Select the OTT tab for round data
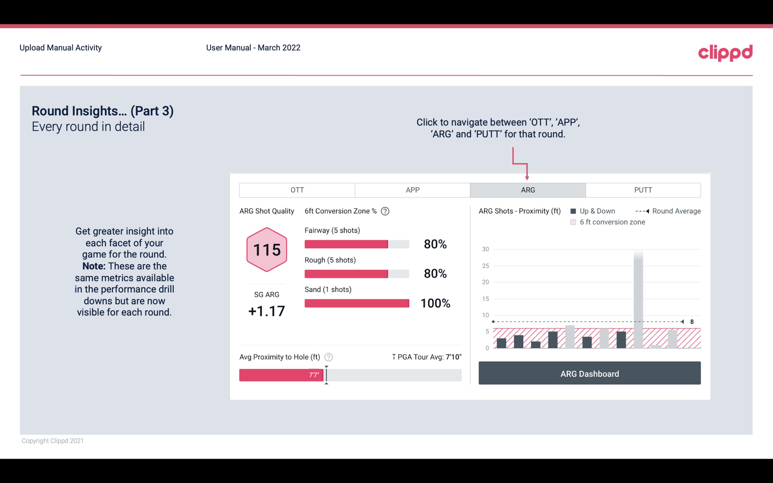Viewport: 773px width, 483px height. 297,190
